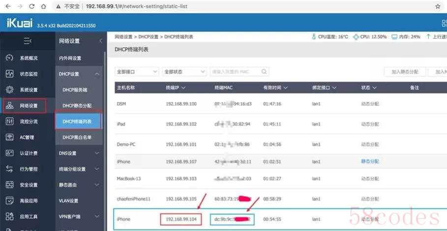Open 系统概况 dashboard icon
Viewport: 447px width, 231px height.
9,58
